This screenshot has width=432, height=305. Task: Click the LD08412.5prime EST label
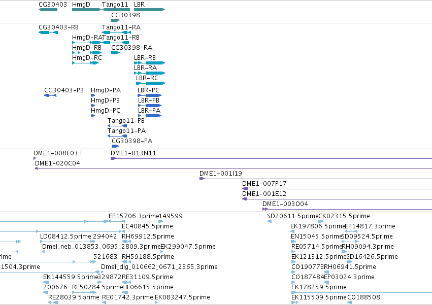[x=65, y=236]
